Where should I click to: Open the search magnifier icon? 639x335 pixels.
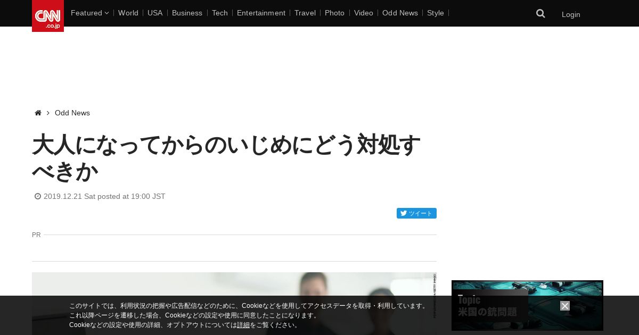click(x=540, y=13)
